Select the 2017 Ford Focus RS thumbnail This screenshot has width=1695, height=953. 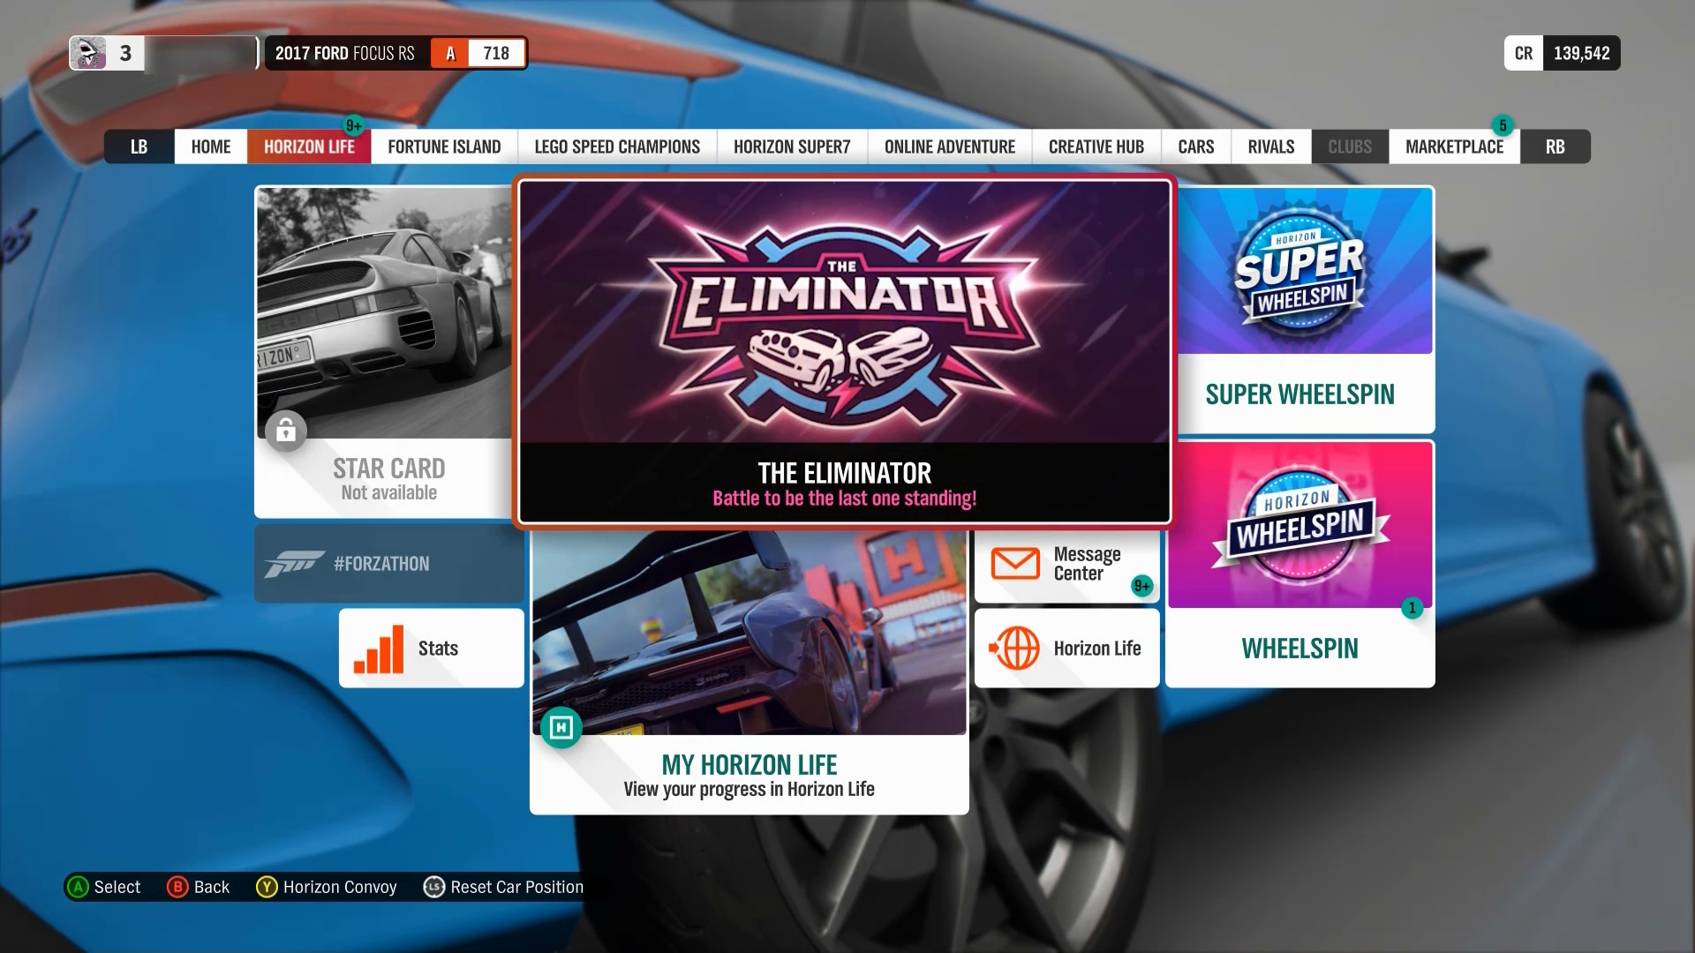[394, 52]
